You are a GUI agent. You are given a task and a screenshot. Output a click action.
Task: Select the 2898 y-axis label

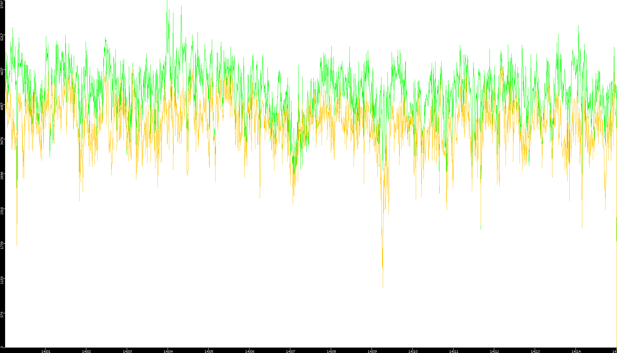(2, 176)
